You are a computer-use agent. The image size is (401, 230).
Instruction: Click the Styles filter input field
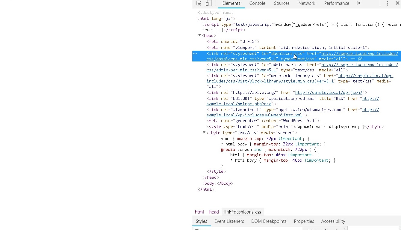pos(240,229)
